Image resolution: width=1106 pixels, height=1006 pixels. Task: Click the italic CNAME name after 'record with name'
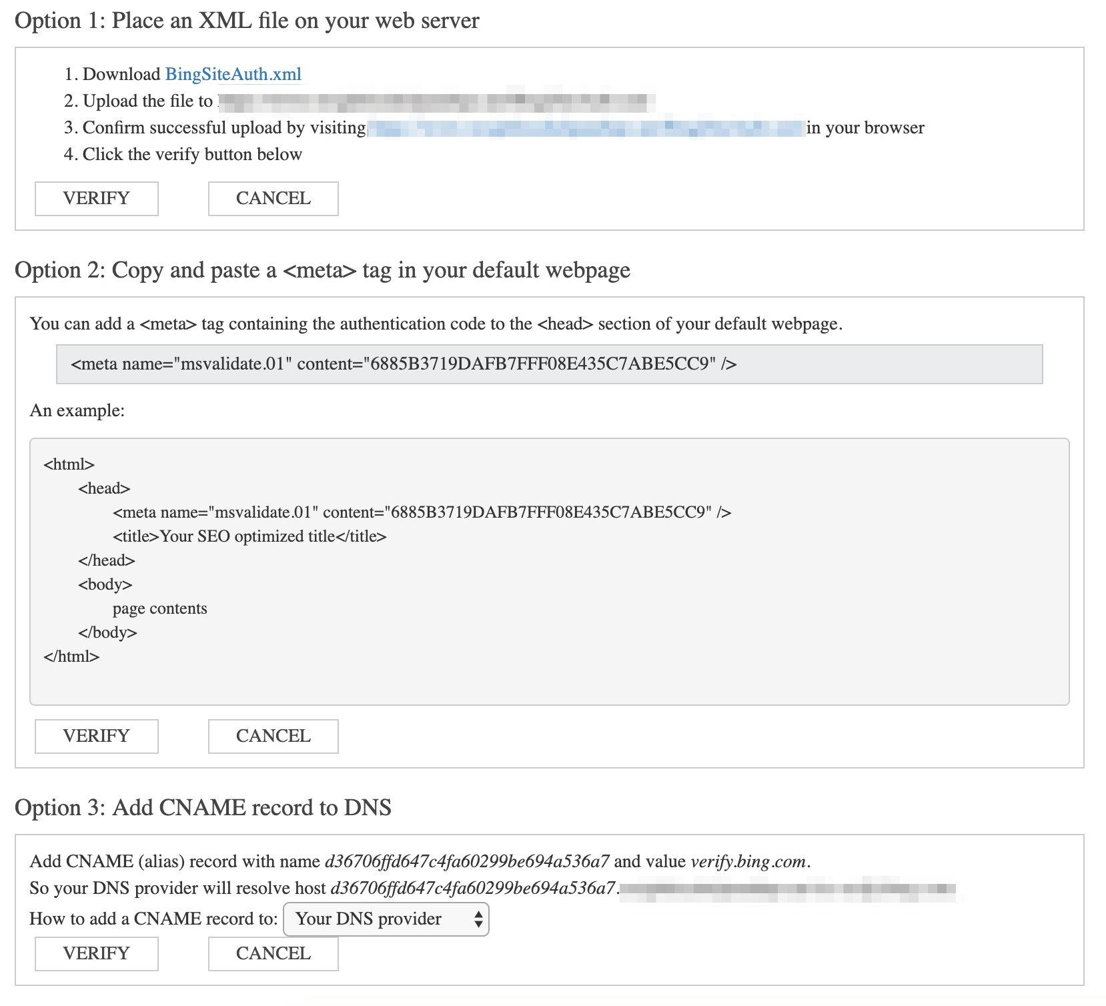(466, 862)
